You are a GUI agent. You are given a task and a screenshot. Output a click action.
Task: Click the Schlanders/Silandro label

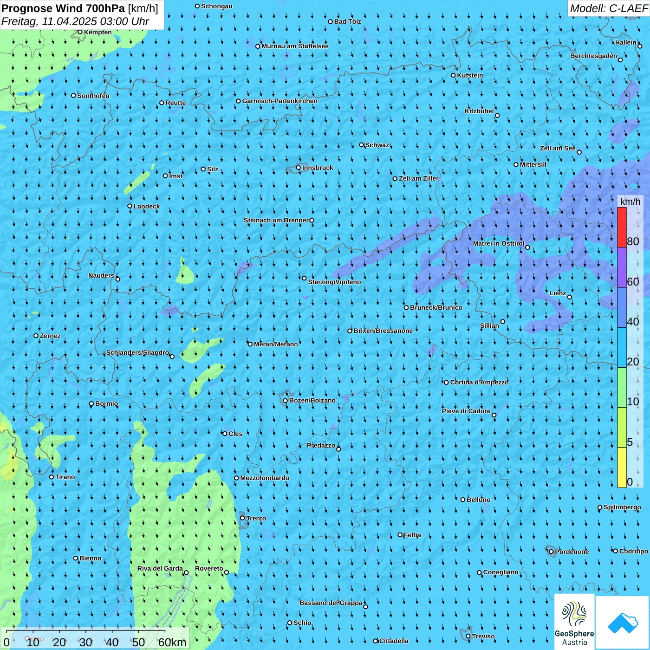tap(137, 352)
